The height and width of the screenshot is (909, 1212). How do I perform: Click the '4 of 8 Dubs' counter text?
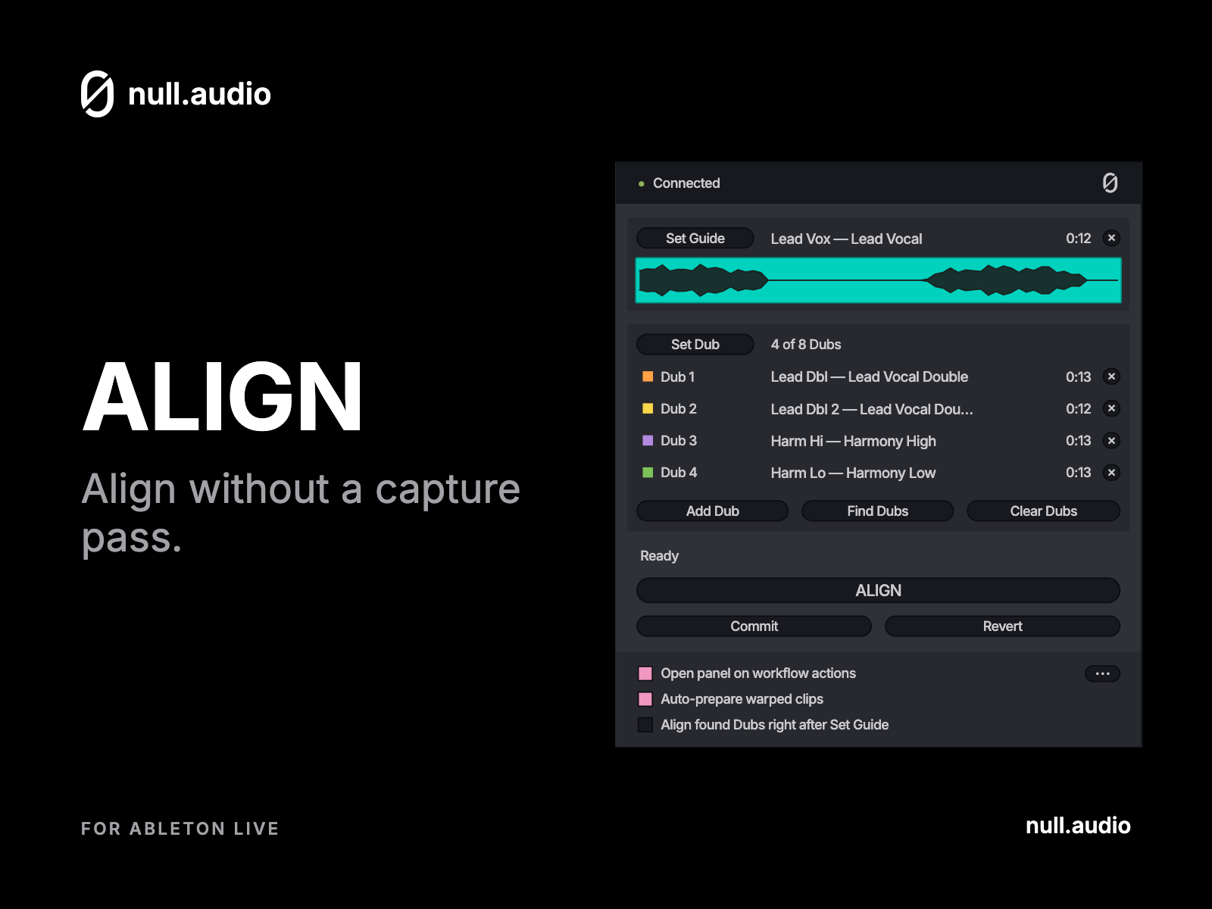[x=806, y=344]
